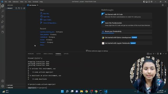Open the Terminal menu

point(35,2)
